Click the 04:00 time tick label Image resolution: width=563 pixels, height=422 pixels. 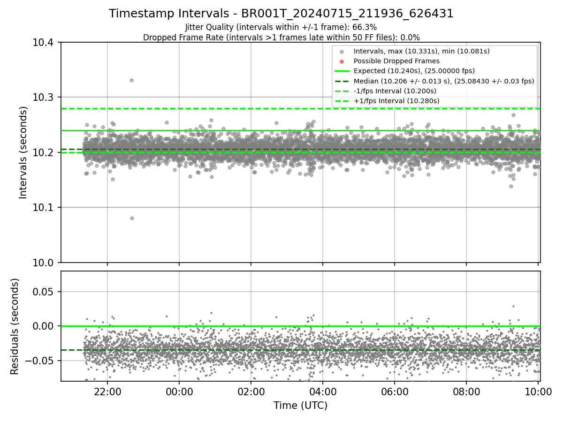click(x=323, y=392)
